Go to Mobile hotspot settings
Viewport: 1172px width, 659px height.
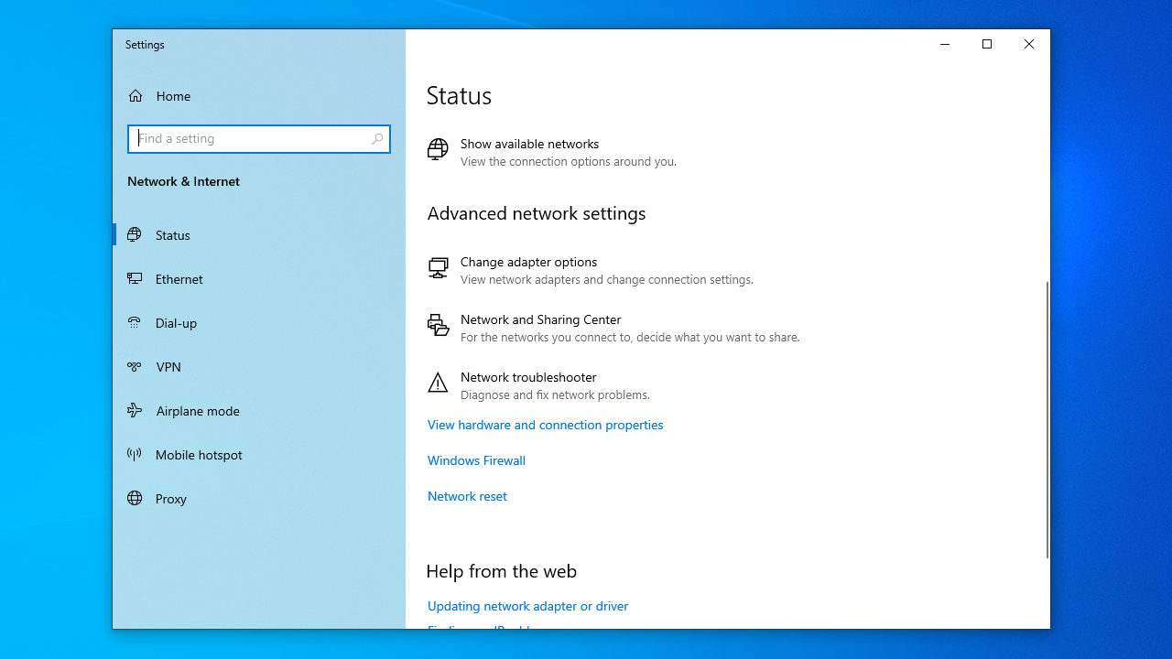coord(259,455)
